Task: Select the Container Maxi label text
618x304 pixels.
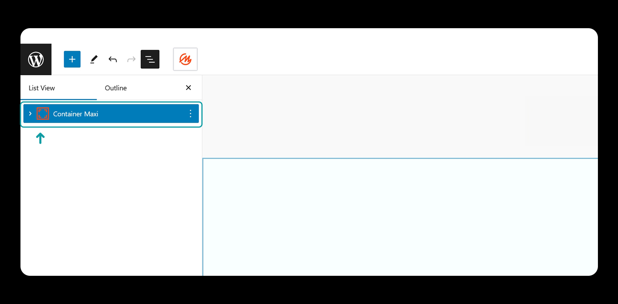Action: pos(76,114)
